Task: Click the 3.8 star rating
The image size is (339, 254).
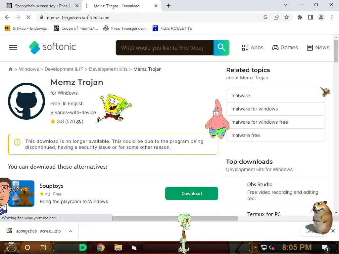Action: pyautogui.click(x=67, y=121)
